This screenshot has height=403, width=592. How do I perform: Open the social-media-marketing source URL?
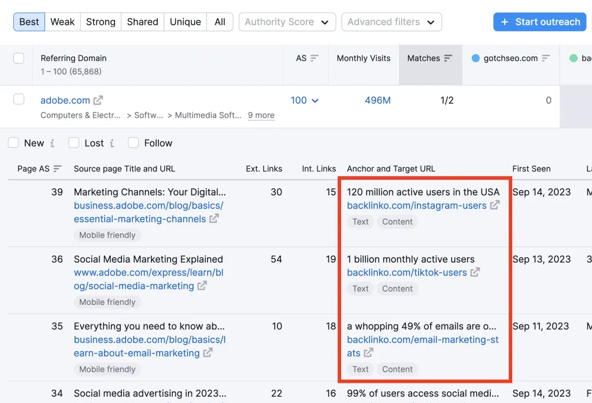click(149, 279)
